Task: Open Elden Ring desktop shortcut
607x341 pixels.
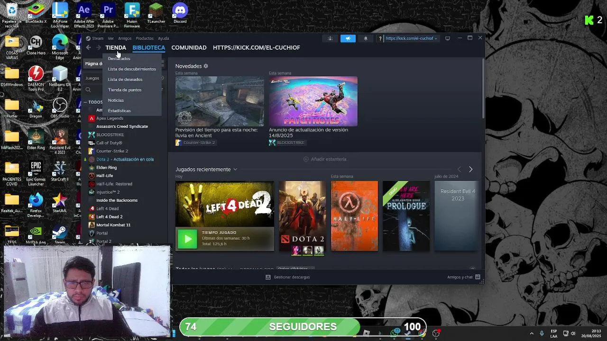Action: tap(36, 140)
